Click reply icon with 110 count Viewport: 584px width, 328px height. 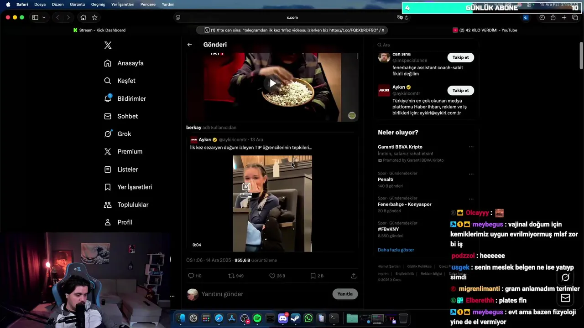(x=195, y=276)
